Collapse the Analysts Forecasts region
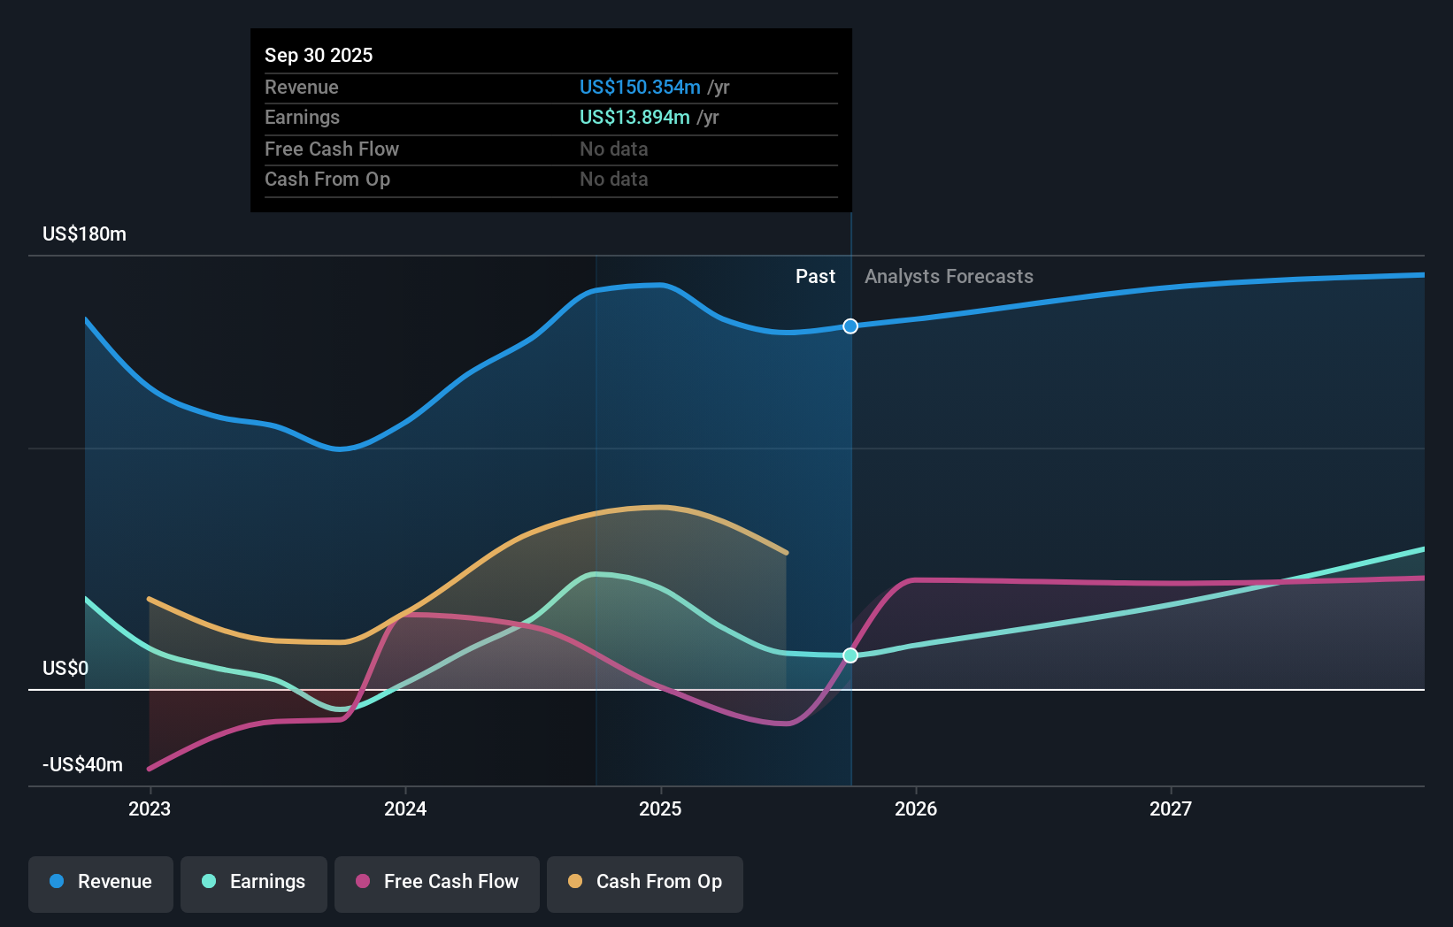Screen dimensions: 1453x927 click(948, 276)
